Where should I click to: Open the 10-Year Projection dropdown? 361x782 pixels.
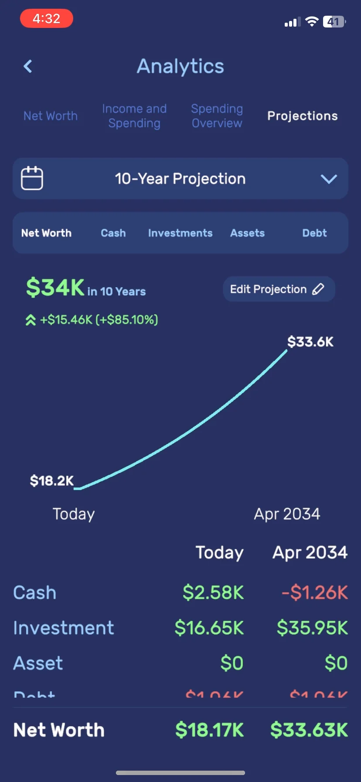click(x=180, y=179)
